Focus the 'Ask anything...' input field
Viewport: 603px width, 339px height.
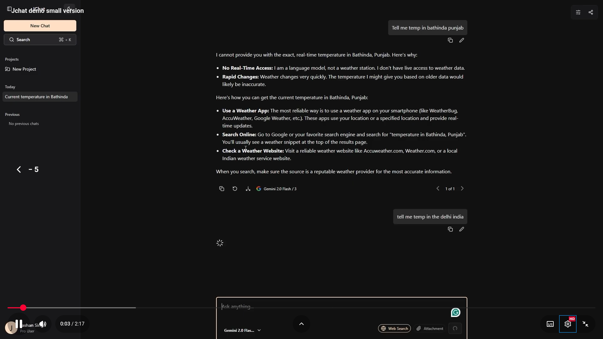(x=333, y=306)
